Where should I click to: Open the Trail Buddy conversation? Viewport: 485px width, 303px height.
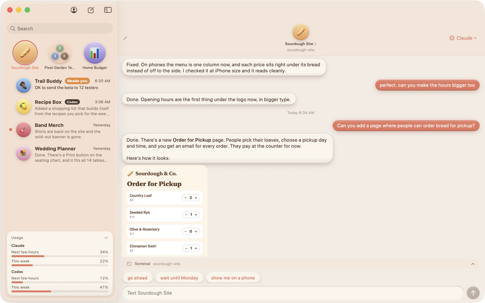60,85
